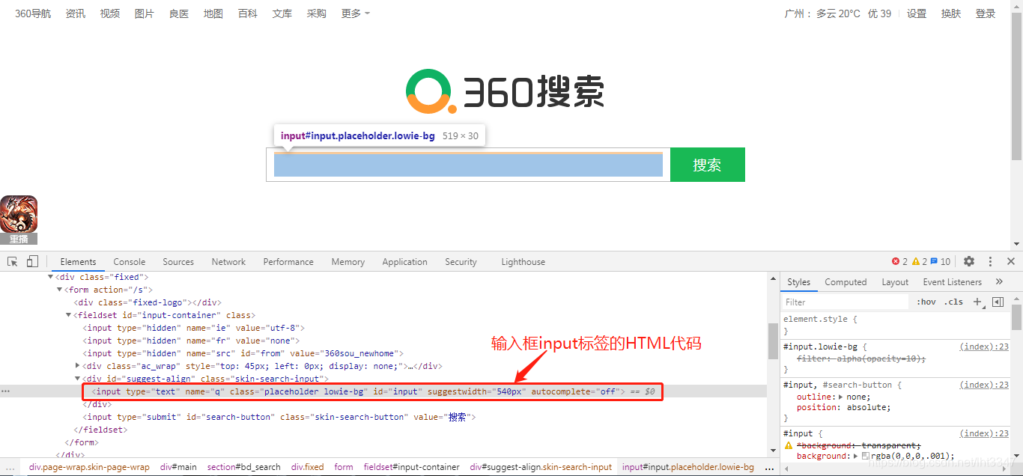Open the Lighthouse tab

tap(523, 262)
